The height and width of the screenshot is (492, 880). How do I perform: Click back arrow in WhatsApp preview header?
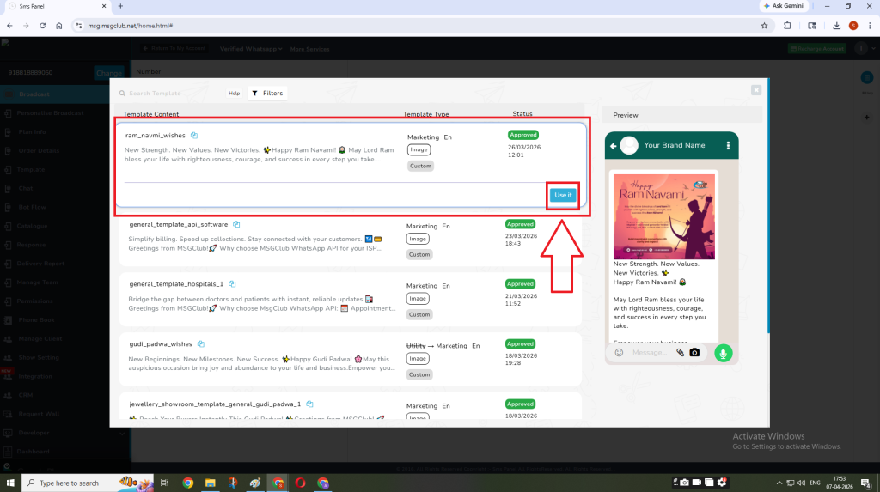pyautogui.click(x=614, y=146)
